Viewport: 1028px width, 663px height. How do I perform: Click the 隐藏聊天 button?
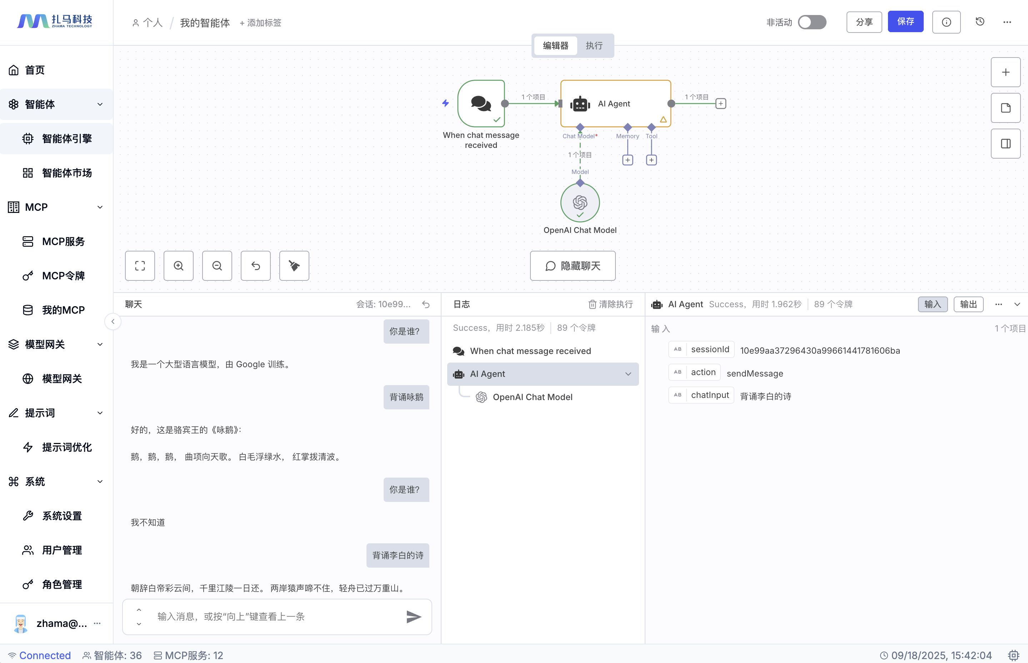[572, 266]
